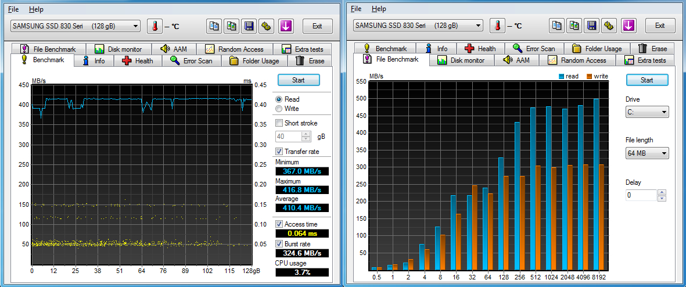Open the Help menu in the right window

coord(379,9)
